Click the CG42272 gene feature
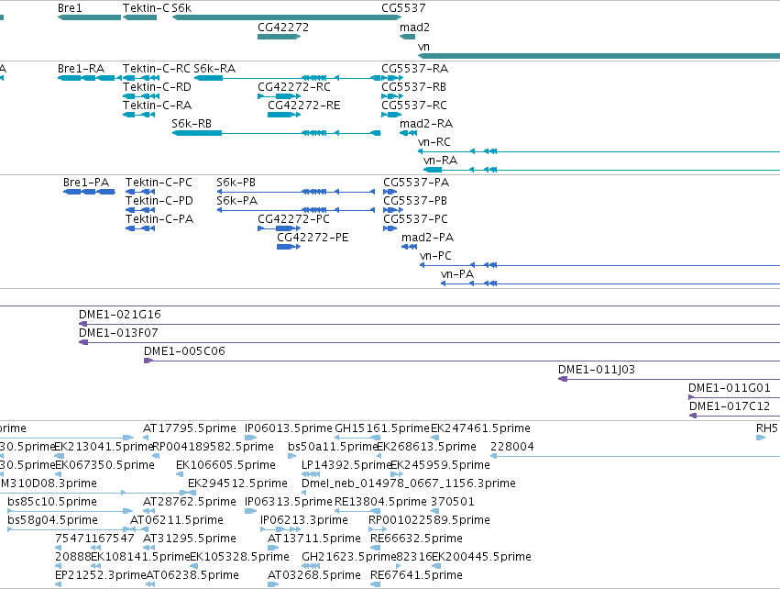This screenshot has height=589, width=780. point(279,37)
